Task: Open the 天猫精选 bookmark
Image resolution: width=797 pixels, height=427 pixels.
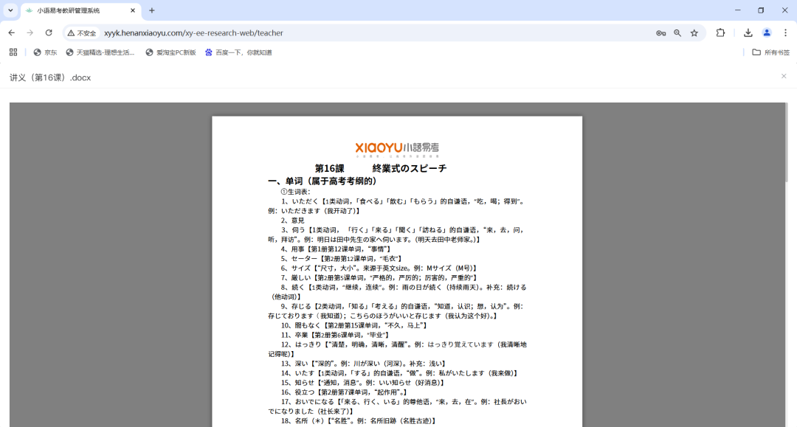Action: [x=100, y=52]
